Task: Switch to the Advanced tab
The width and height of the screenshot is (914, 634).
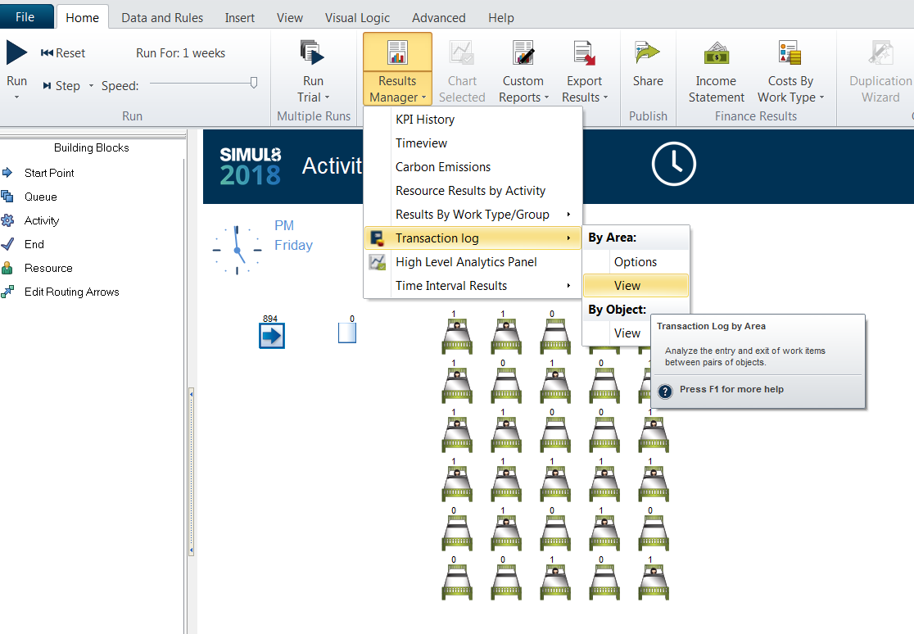Action: point(439,18)
